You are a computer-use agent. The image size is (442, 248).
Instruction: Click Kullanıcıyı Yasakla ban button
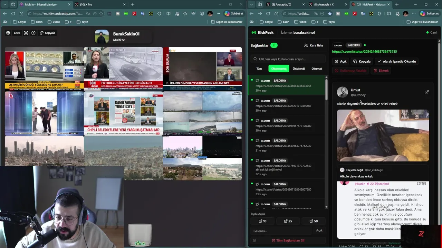[350, 71]
